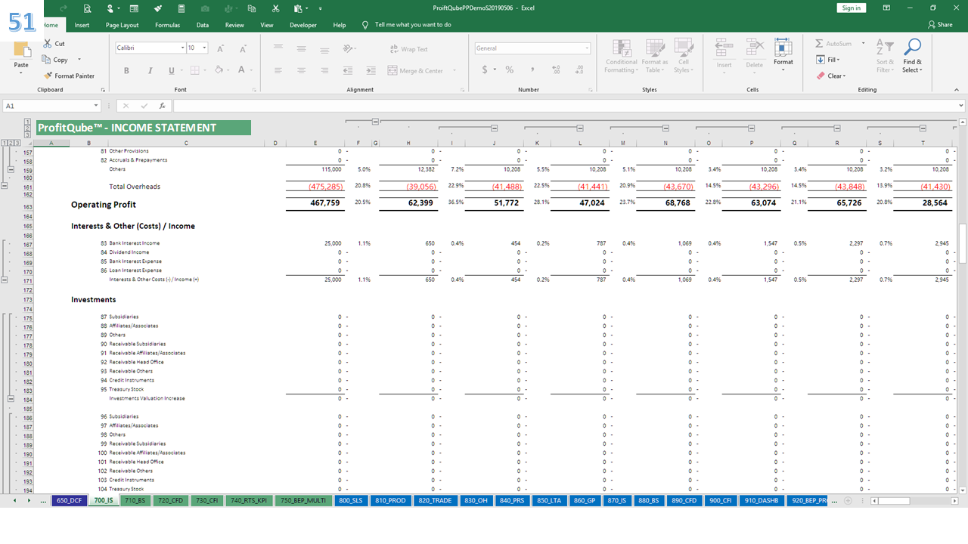Toggle Bottom Align in Alignment group
This screenshot has width=968, height=544.
click(x=323, y=49)
